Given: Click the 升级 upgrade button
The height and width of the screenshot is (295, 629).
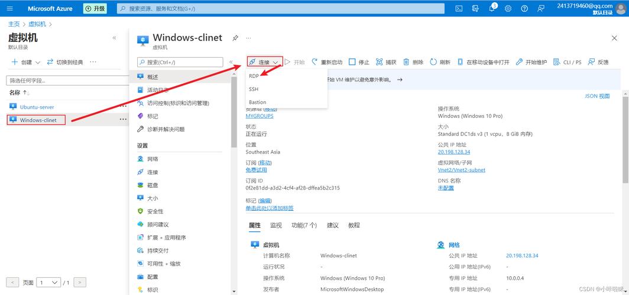Looking at the screenshot, I should [x=95, y=8].
